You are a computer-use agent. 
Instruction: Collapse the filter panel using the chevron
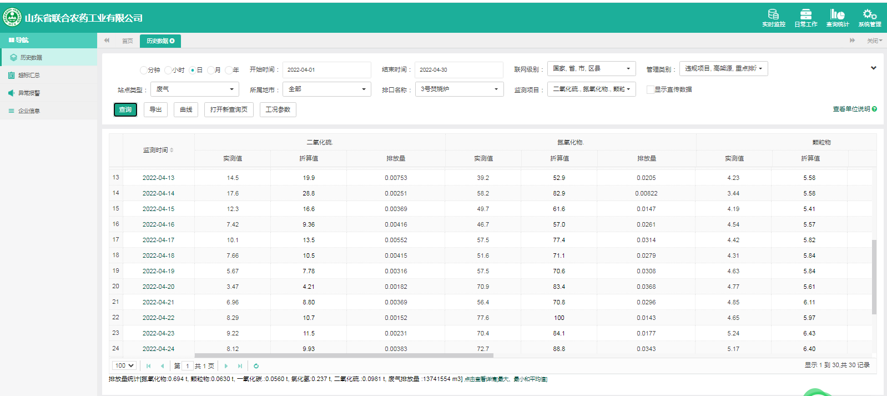pyautogui.click(x=873, y=68)
